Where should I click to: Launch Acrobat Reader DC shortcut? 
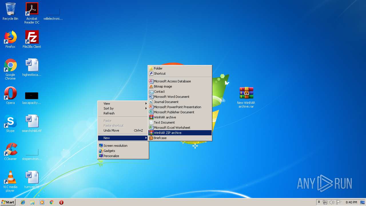click(x=32, y=13)
